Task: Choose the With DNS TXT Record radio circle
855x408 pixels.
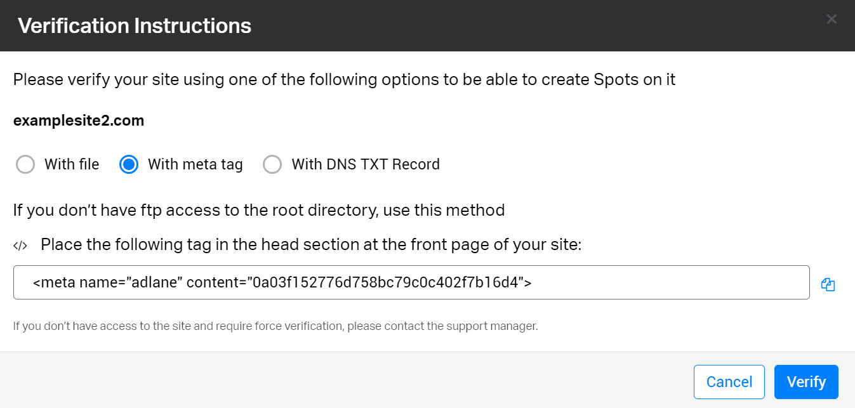Action: tap(272, 165)
